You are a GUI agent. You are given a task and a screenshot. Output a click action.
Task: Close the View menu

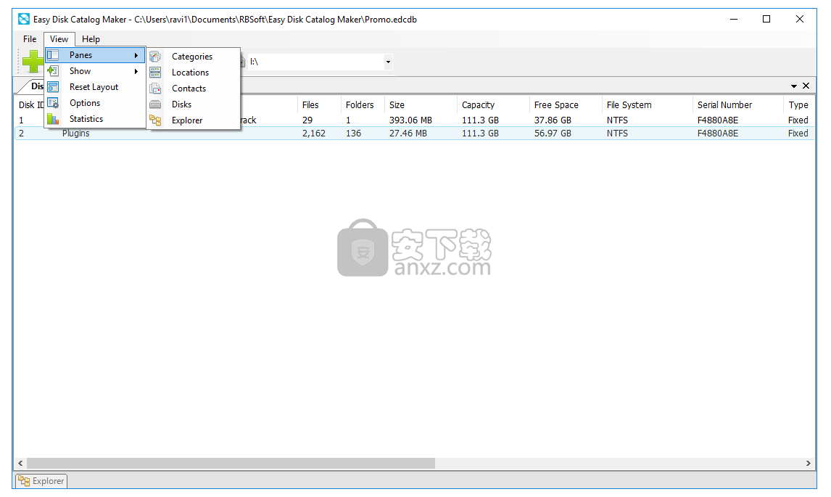click(x=59, y=38)
